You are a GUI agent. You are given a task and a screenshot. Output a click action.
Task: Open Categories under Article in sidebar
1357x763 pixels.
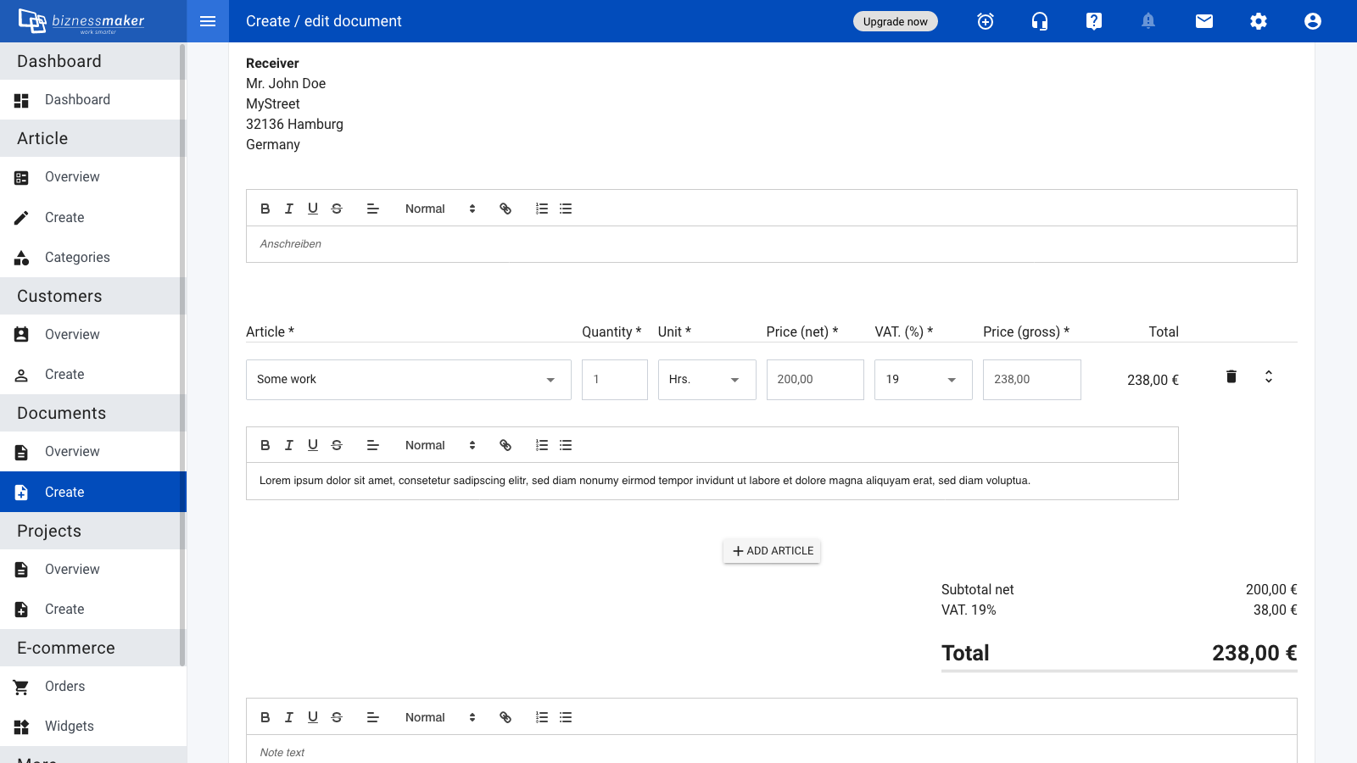tap(77, 258)
